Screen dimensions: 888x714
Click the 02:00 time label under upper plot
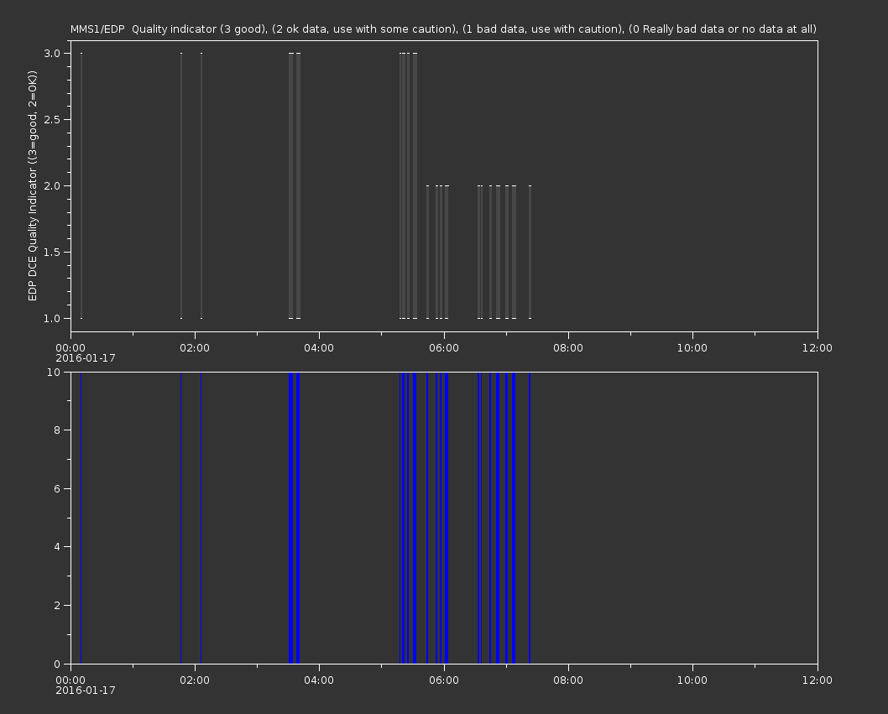click(x=195, y=347)
